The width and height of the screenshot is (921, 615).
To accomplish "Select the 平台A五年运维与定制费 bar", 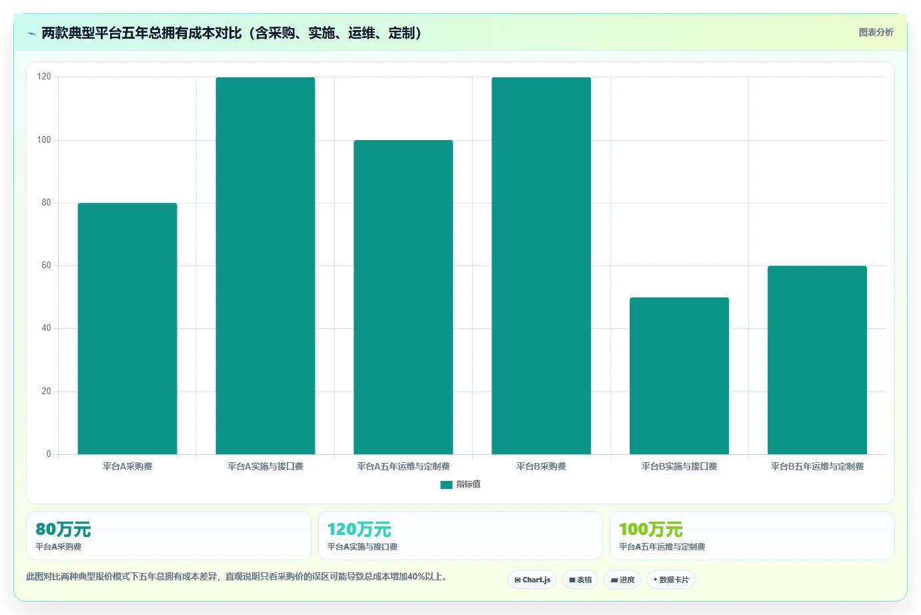I will (403, 297).
